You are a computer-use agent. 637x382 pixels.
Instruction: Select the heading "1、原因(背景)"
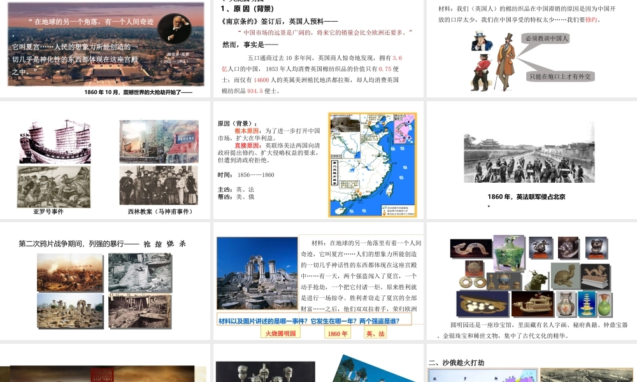coord(248,8)
